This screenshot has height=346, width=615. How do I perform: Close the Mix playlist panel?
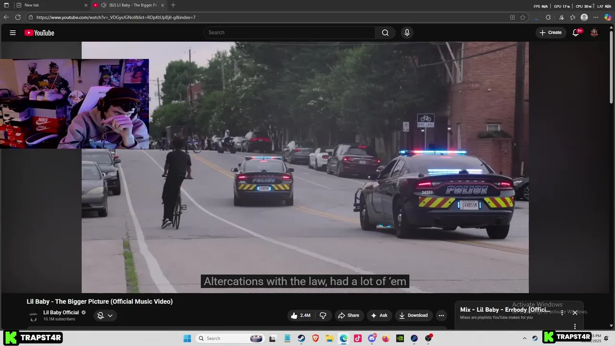(575, 313)
